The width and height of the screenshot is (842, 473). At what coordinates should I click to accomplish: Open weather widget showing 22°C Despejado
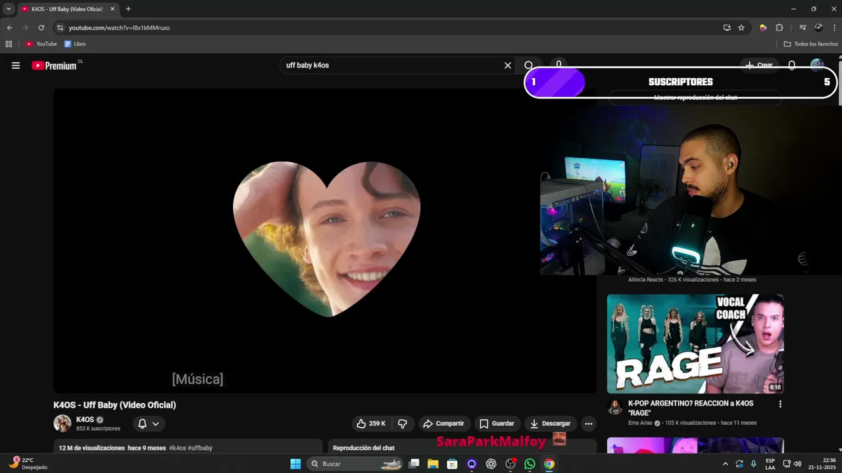tap(28, 464)
